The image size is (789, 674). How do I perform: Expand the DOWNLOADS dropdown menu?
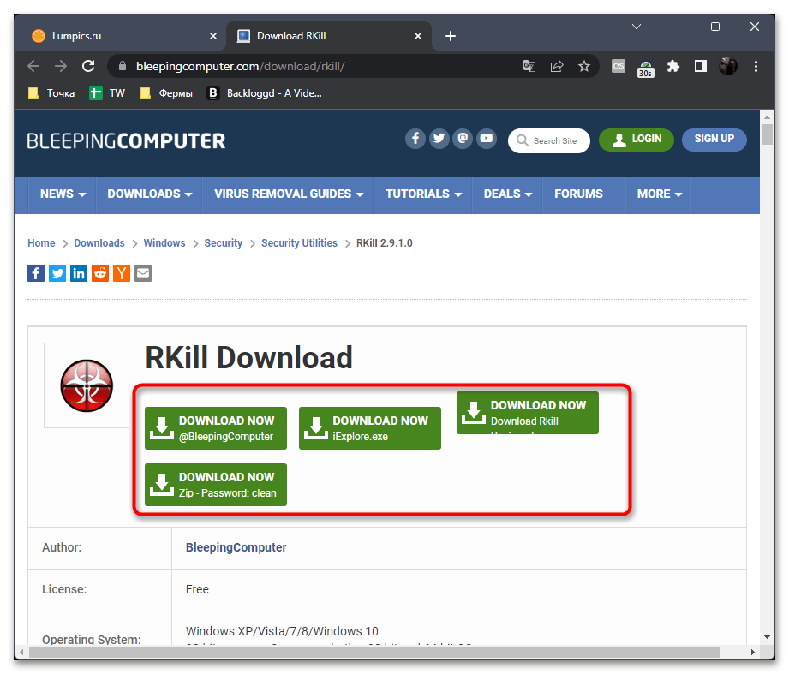pyautogui.click(x=149, y=194)
